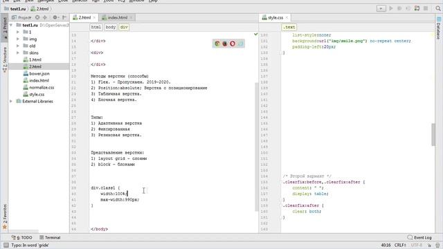The image size is (443, 249).
Task: Open Search Everywhere magnifier icon
Action: (x=438, y=8)
